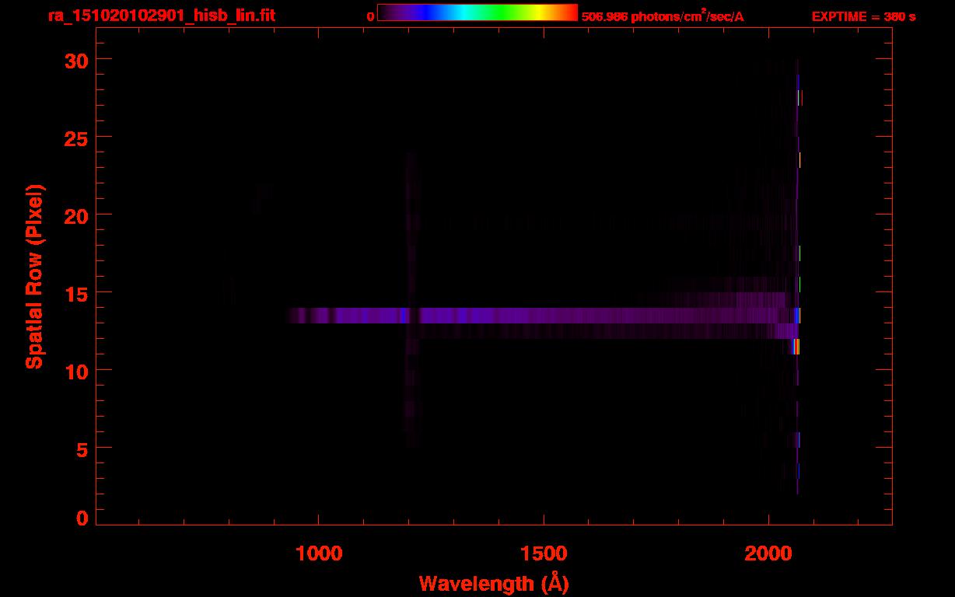Click the x-axis tick label 1000
This screenshot has width=955, height=597.
tap(319, 553)
